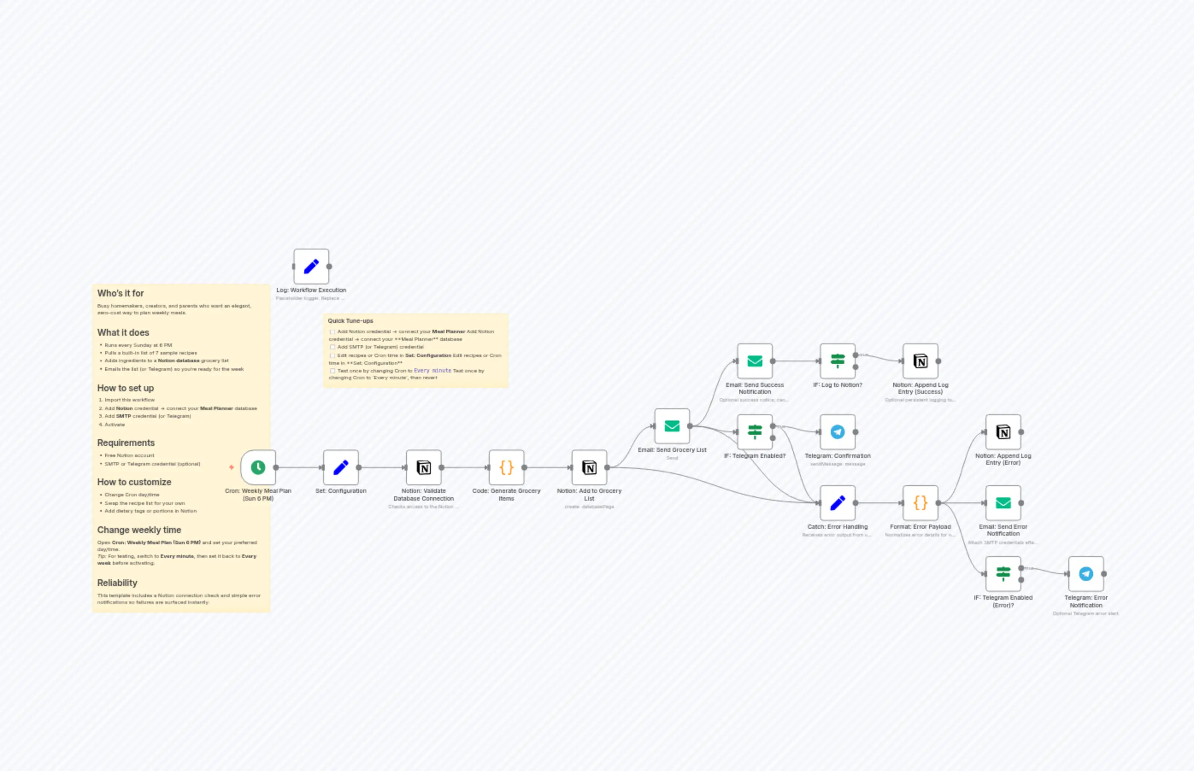Click the Email: Send Success Notification node

tap(754, 361)
